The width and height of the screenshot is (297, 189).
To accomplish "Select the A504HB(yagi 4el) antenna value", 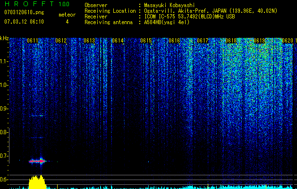I will tap(167, 22).
